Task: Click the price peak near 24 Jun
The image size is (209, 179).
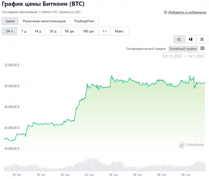Action: (112, 75)
